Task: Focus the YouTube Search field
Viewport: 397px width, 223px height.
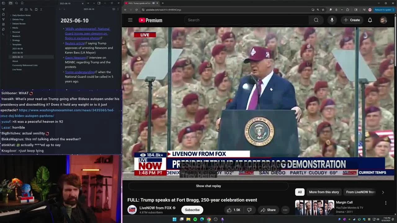Action: coord(247,20)
